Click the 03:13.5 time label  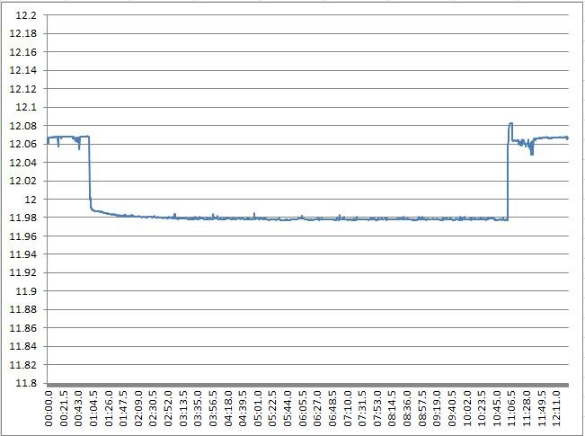(182, 407)
